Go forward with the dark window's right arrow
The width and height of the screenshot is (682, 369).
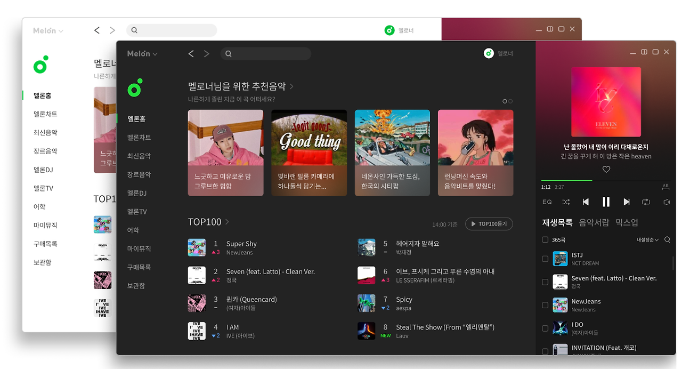click(x=207, y=54)
